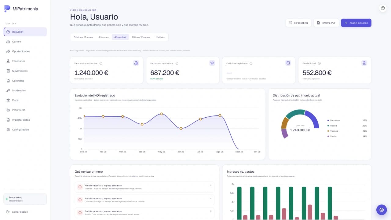The width and height of the screenshot is (391, 220).
Task: Click the Barcelona legend color dot
Action: [x=328, y=120]
